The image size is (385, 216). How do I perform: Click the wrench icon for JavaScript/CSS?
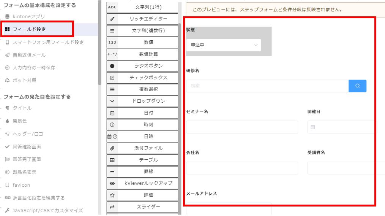[7, 211]
